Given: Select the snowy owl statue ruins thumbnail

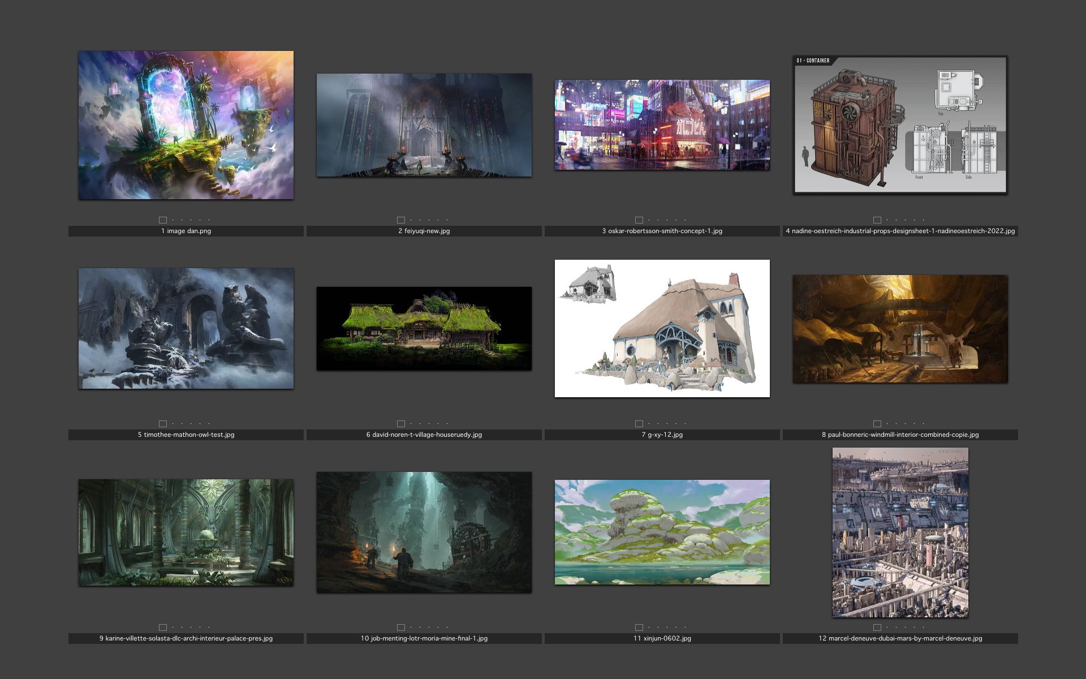Looking at the screenshot, I should (186, 329).
